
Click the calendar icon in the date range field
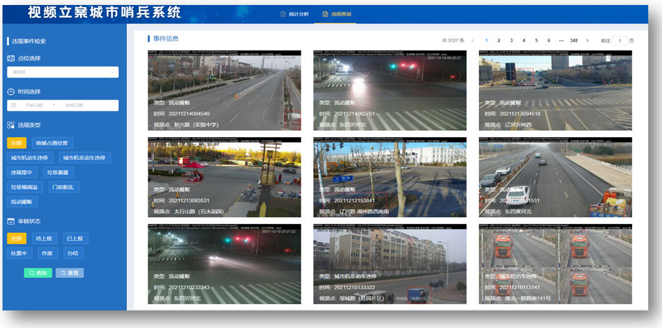pos(14,105)
